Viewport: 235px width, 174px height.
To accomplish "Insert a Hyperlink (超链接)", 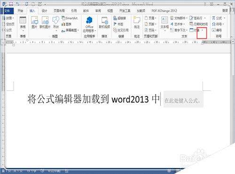I will tap(120, 18).
